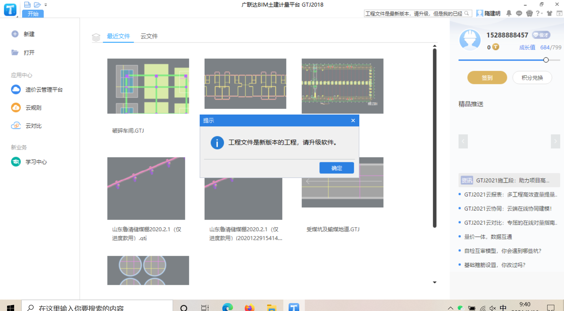Select the bottom thumbnail with circular shapes
The image size is (564, 311).
tap(148, 270)
